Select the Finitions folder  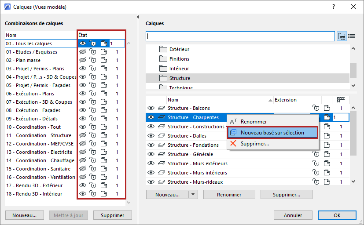(x=179, y=59)
